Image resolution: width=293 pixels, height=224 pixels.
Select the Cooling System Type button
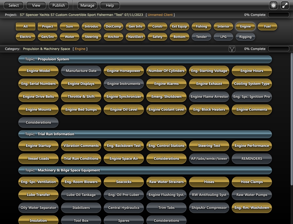coord(252,84)
